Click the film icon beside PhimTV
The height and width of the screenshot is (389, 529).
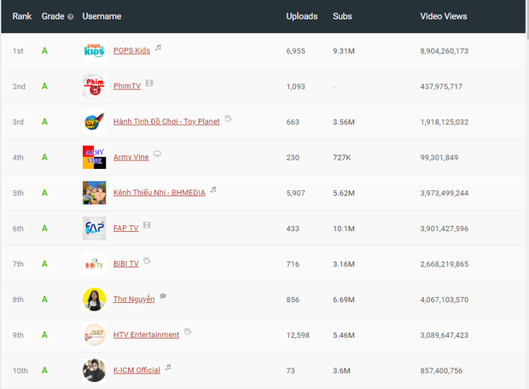coord(149,83)
